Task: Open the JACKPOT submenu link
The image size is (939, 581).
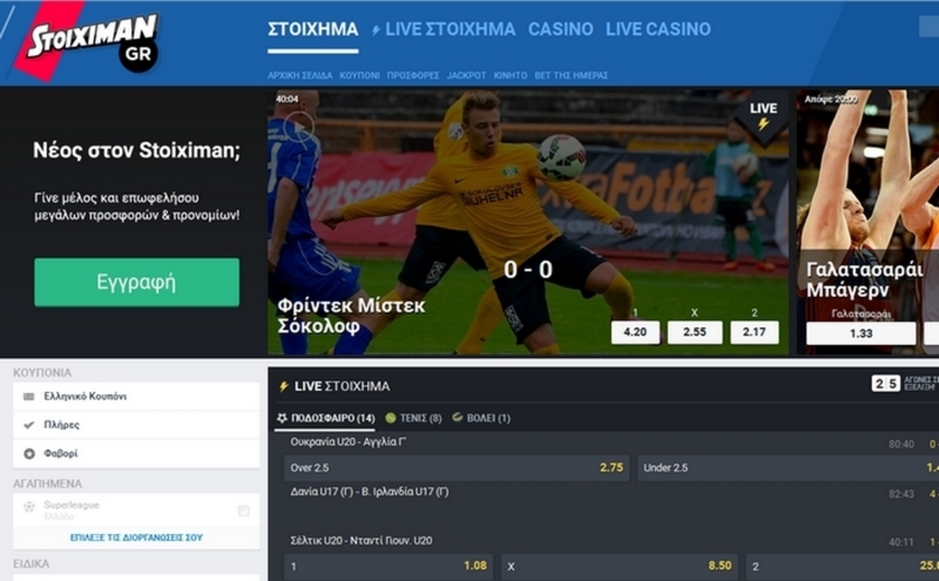Action: 466,76
